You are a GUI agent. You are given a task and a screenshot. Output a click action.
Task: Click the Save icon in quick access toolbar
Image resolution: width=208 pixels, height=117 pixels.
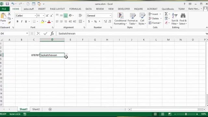tap(7, 4)
